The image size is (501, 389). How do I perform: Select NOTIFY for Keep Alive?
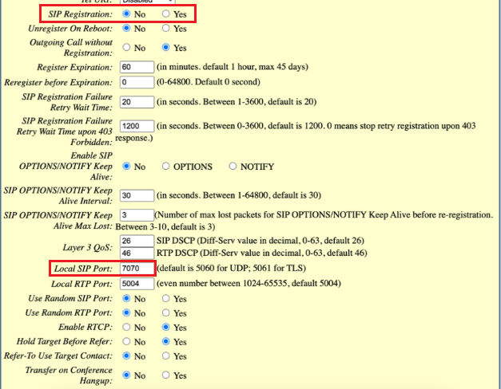[233, 166]
